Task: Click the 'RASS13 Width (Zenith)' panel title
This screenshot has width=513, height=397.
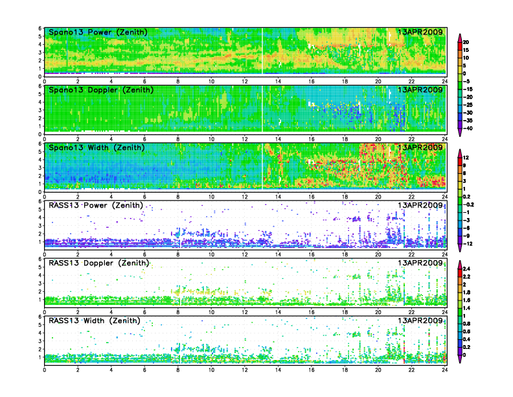Action: pyautogui.click(x=95, y=320)
